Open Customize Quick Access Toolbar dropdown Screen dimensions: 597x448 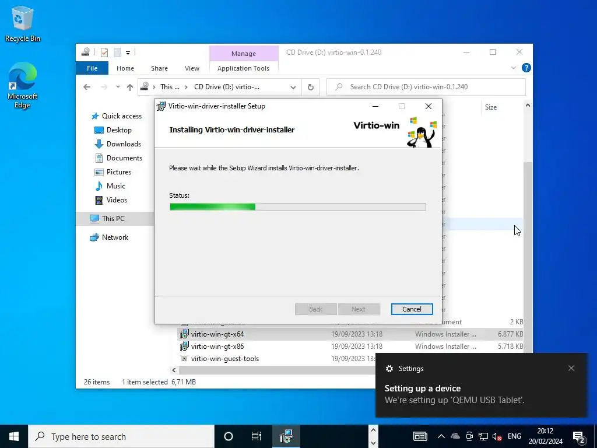click(x=128, y=52)
